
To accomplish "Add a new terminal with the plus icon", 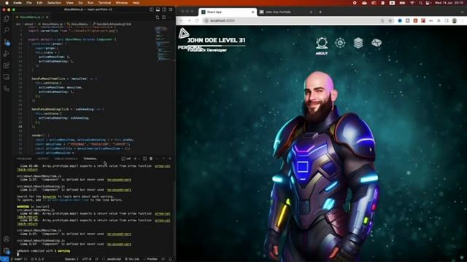I will (x=135, y=159).
